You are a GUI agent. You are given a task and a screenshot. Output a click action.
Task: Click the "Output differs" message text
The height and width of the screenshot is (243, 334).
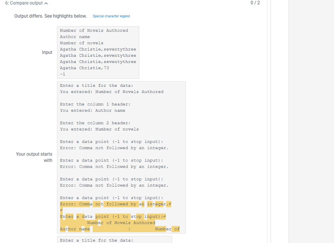tap(50, 16)
